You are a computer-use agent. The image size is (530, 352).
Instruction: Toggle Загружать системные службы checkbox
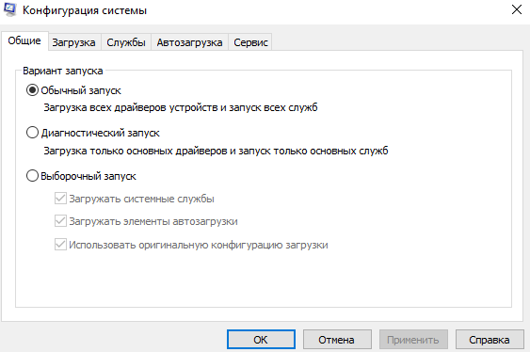(60, 199)
